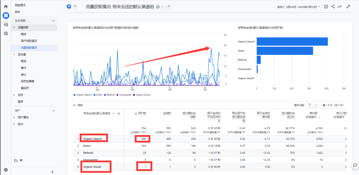Open 用户获取情况 report
This screenshot has width=359, height=175.
click(x=29, y=41)
